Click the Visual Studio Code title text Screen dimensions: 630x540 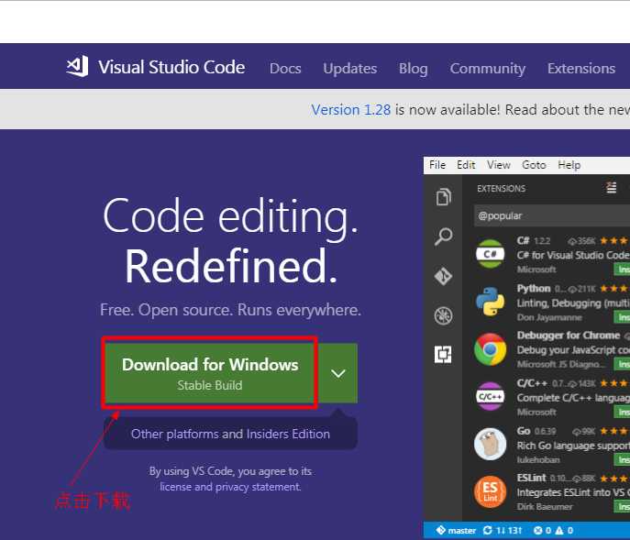pyautogui.click(x=171, y=67)
